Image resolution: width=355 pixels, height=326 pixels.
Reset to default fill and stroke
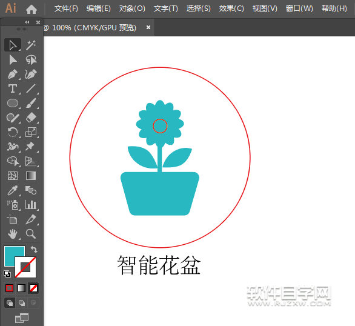[x=7, y=274]
